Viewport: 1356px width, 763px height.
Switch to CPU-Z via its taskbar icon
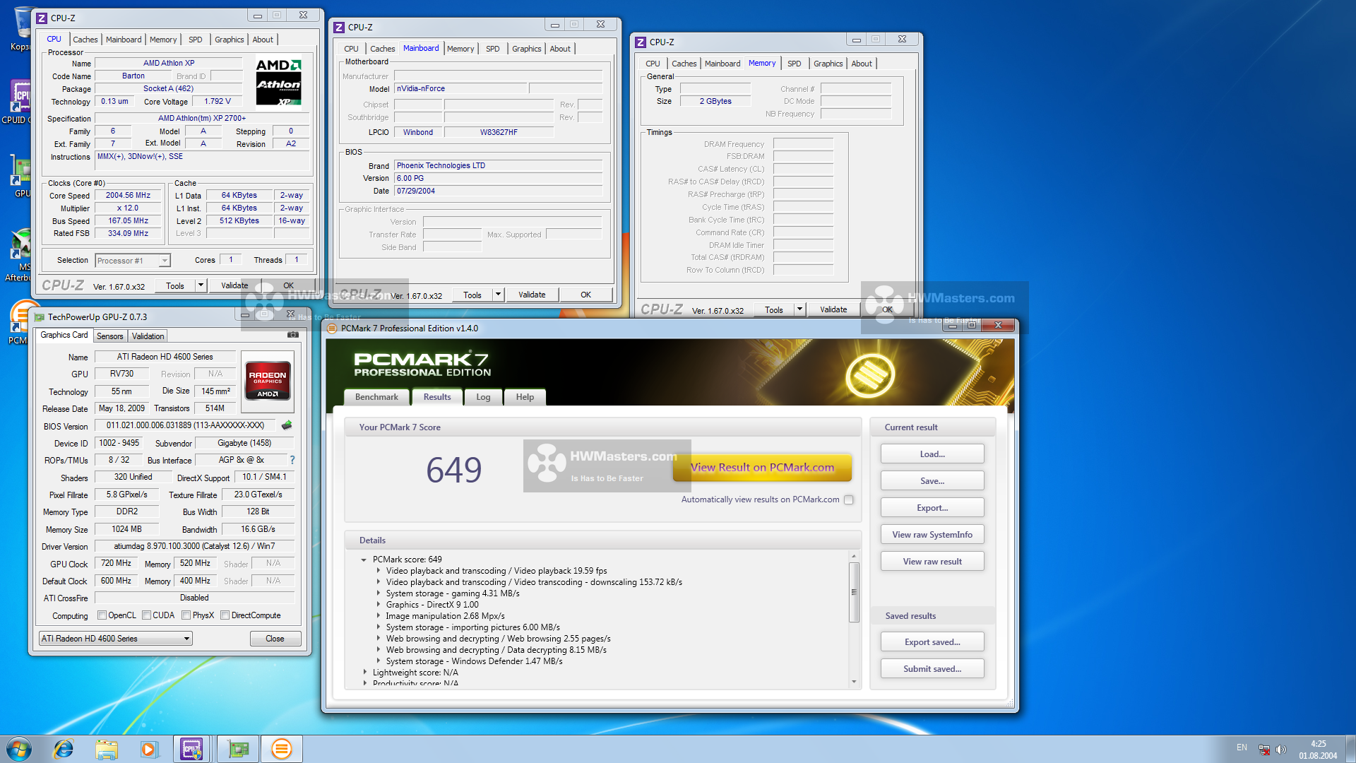point(192,749)
